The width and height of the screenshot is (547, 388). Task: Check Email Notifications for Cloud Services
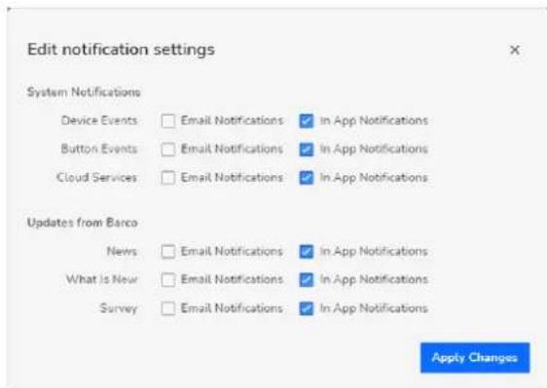(168, 178)
